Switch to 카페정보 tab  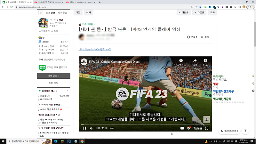pos(50,13)
